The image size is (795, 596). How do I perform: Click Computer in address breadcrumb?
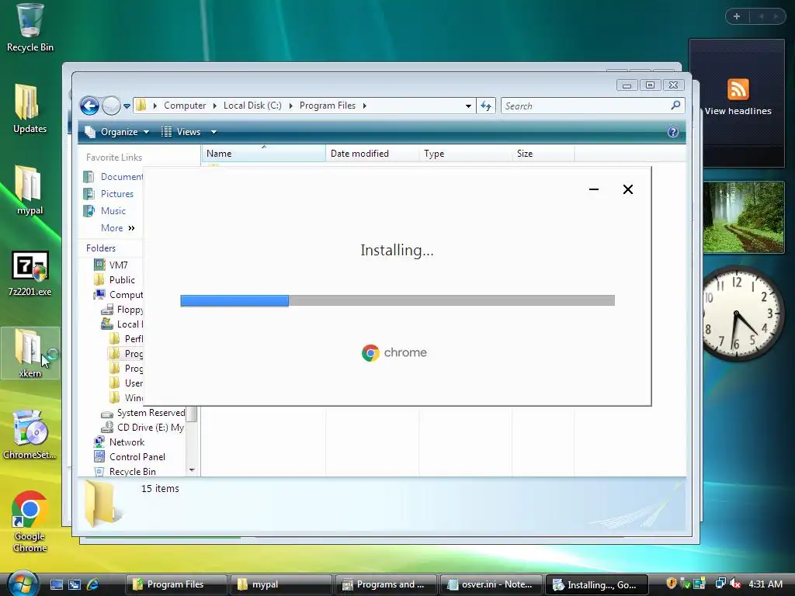(185, 106)
